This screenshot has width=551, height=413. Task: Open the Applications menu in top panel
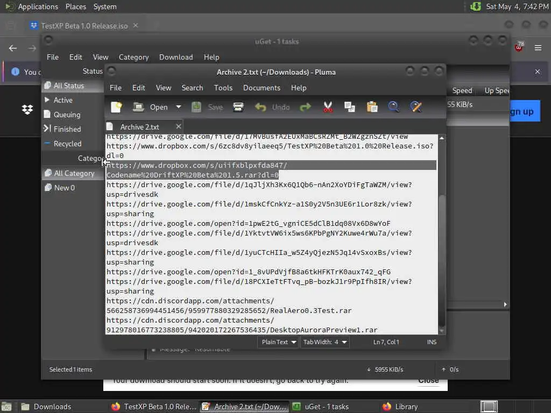[38, 6]
